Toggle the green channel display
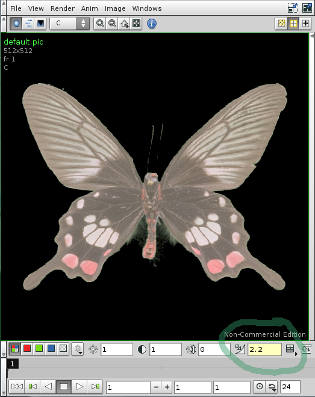The height and width of the screenshot is (397, 315). pos(39,349)
